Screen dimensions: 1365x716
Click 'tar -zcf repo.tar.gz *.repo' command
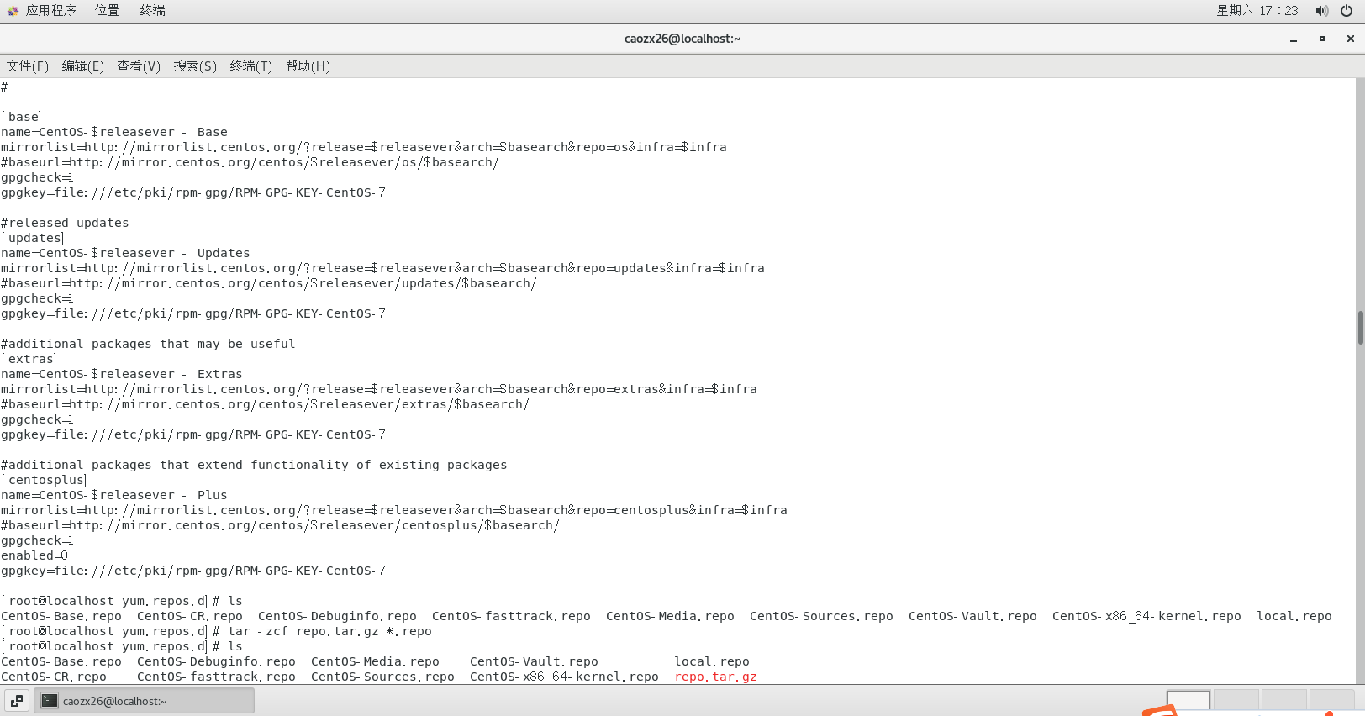(329, 631)
